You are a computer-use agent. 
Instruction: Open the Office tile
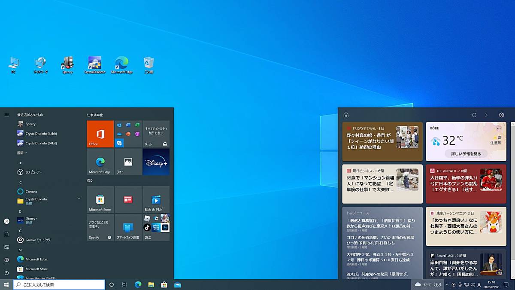pos(100,134)
